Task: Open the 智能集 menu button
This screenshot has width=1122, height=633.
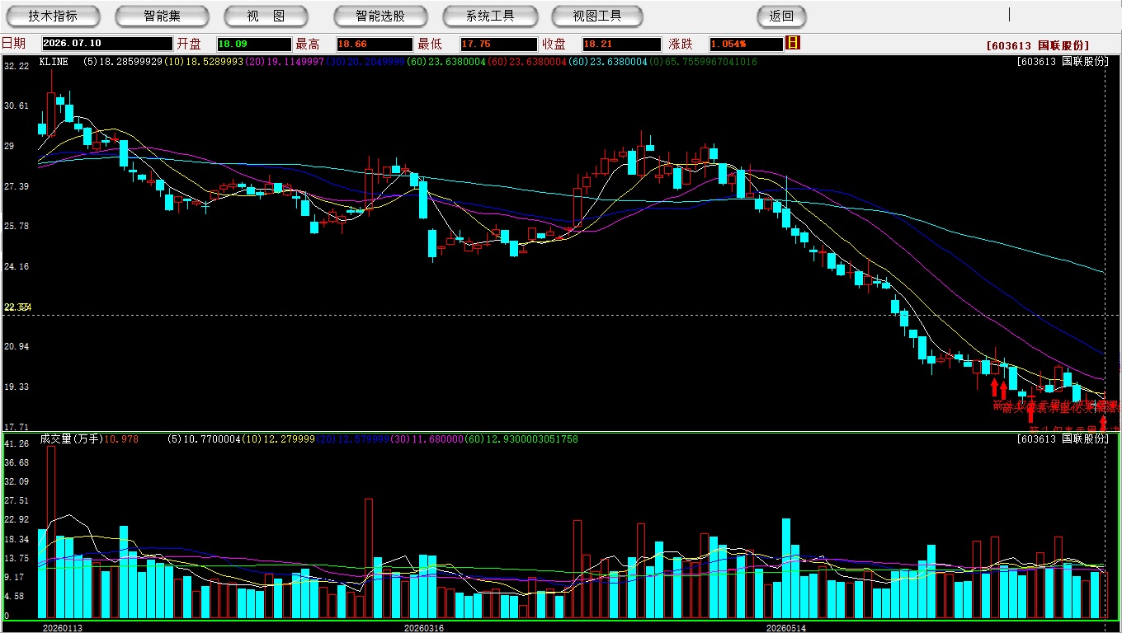Action: pos(163,16)
